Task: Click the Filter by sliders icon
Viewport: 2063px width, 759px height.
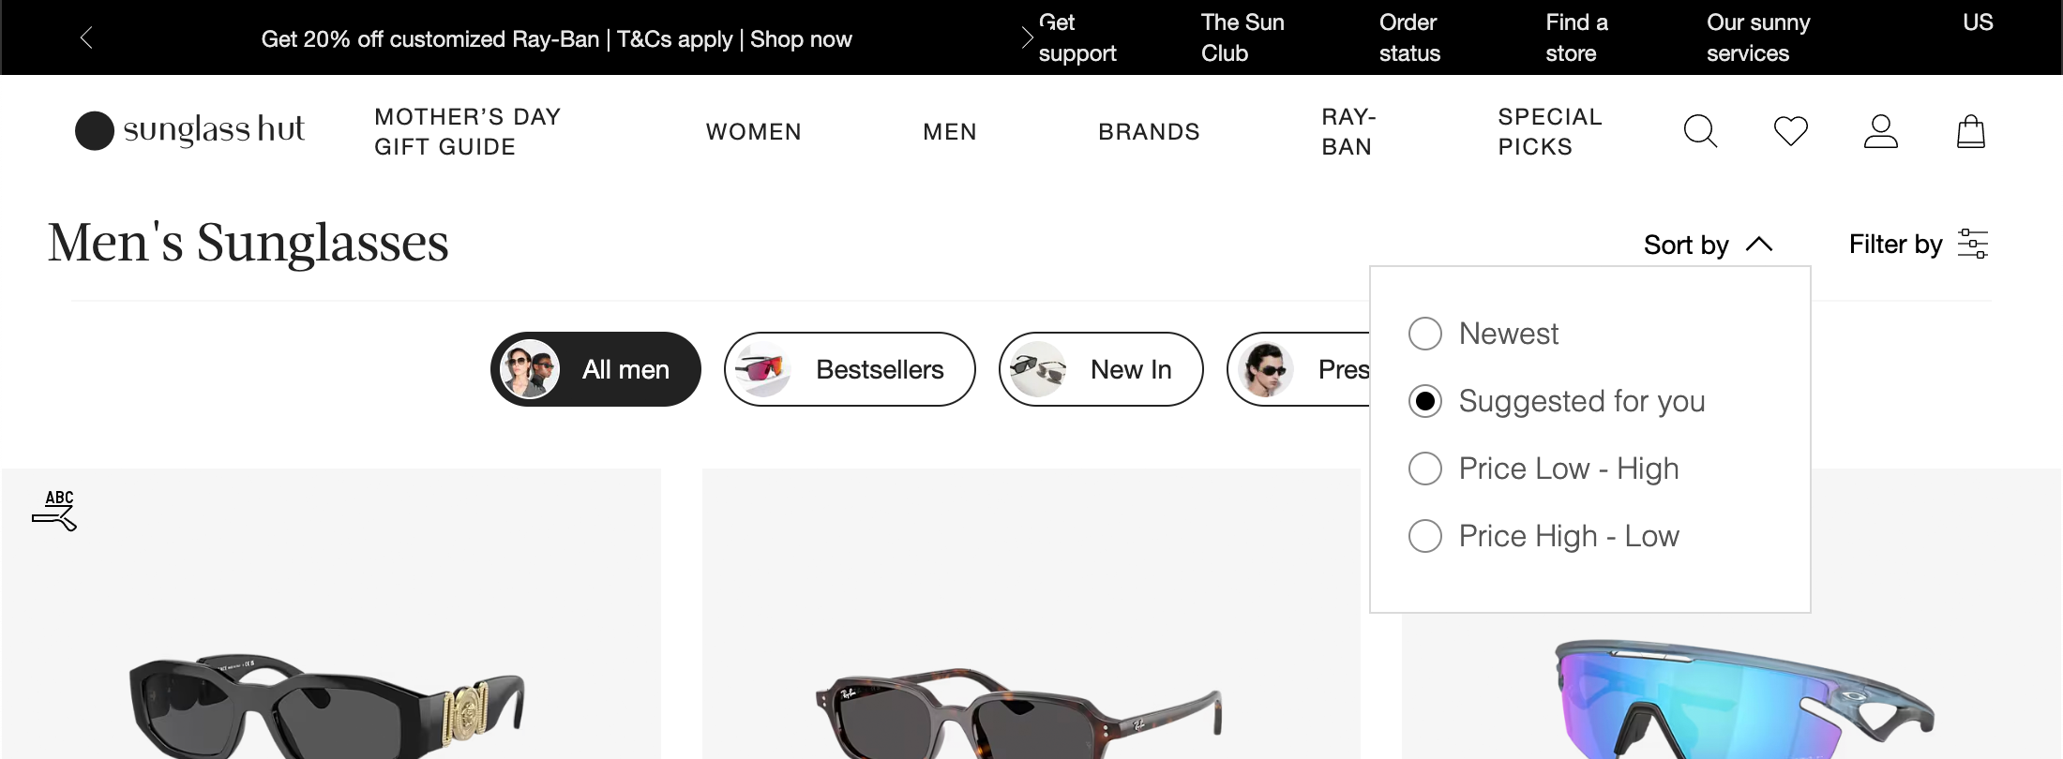Action: pyautogui.click(x=1972, y=244)
